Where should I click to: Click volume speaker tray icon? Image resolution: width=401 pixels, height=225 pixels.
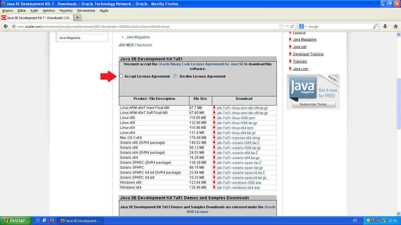pos(379,221)
